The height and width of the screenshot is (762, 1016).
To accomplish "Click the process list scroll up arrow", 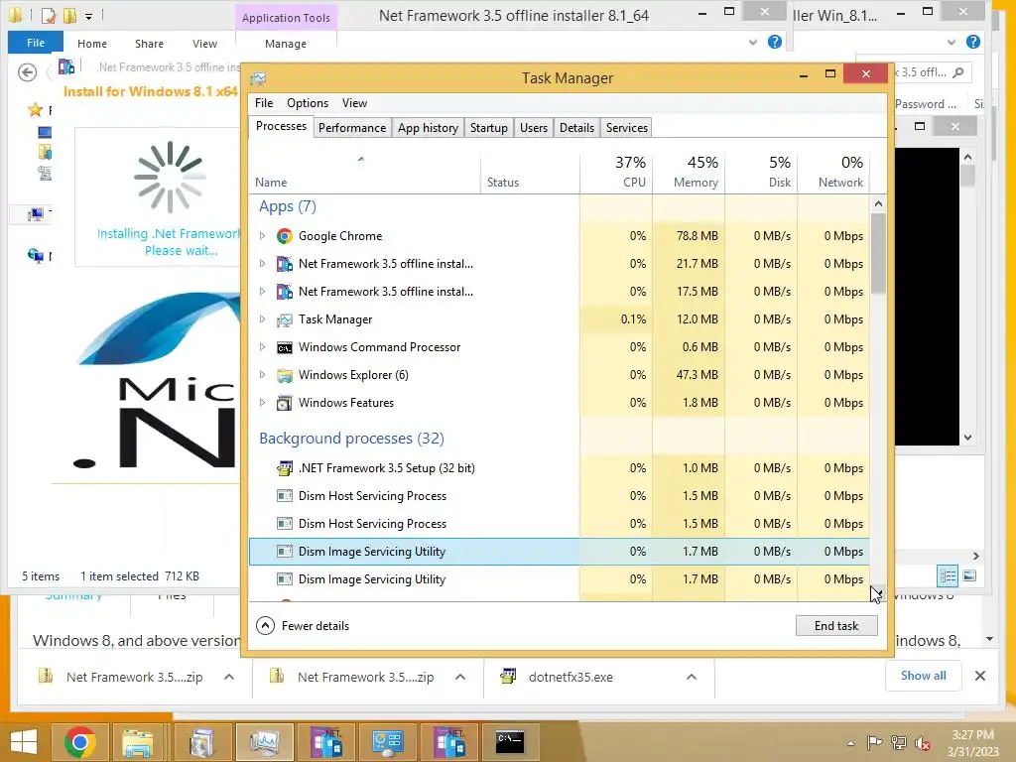I will coord(878,203).
